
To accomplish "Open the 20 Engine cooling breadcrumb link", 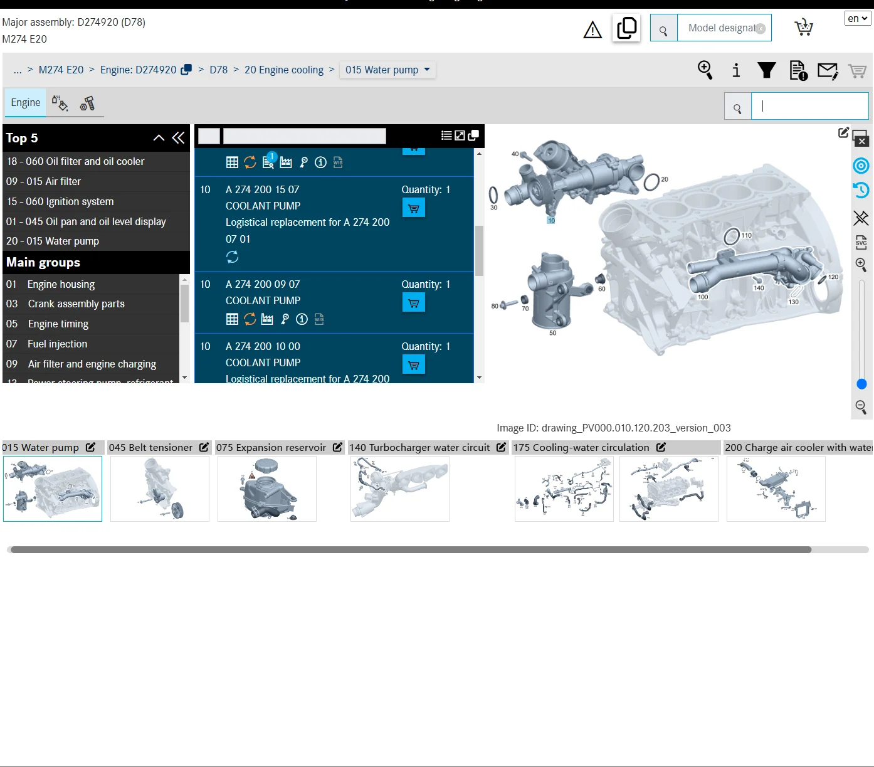I will (x=283, y=70).
